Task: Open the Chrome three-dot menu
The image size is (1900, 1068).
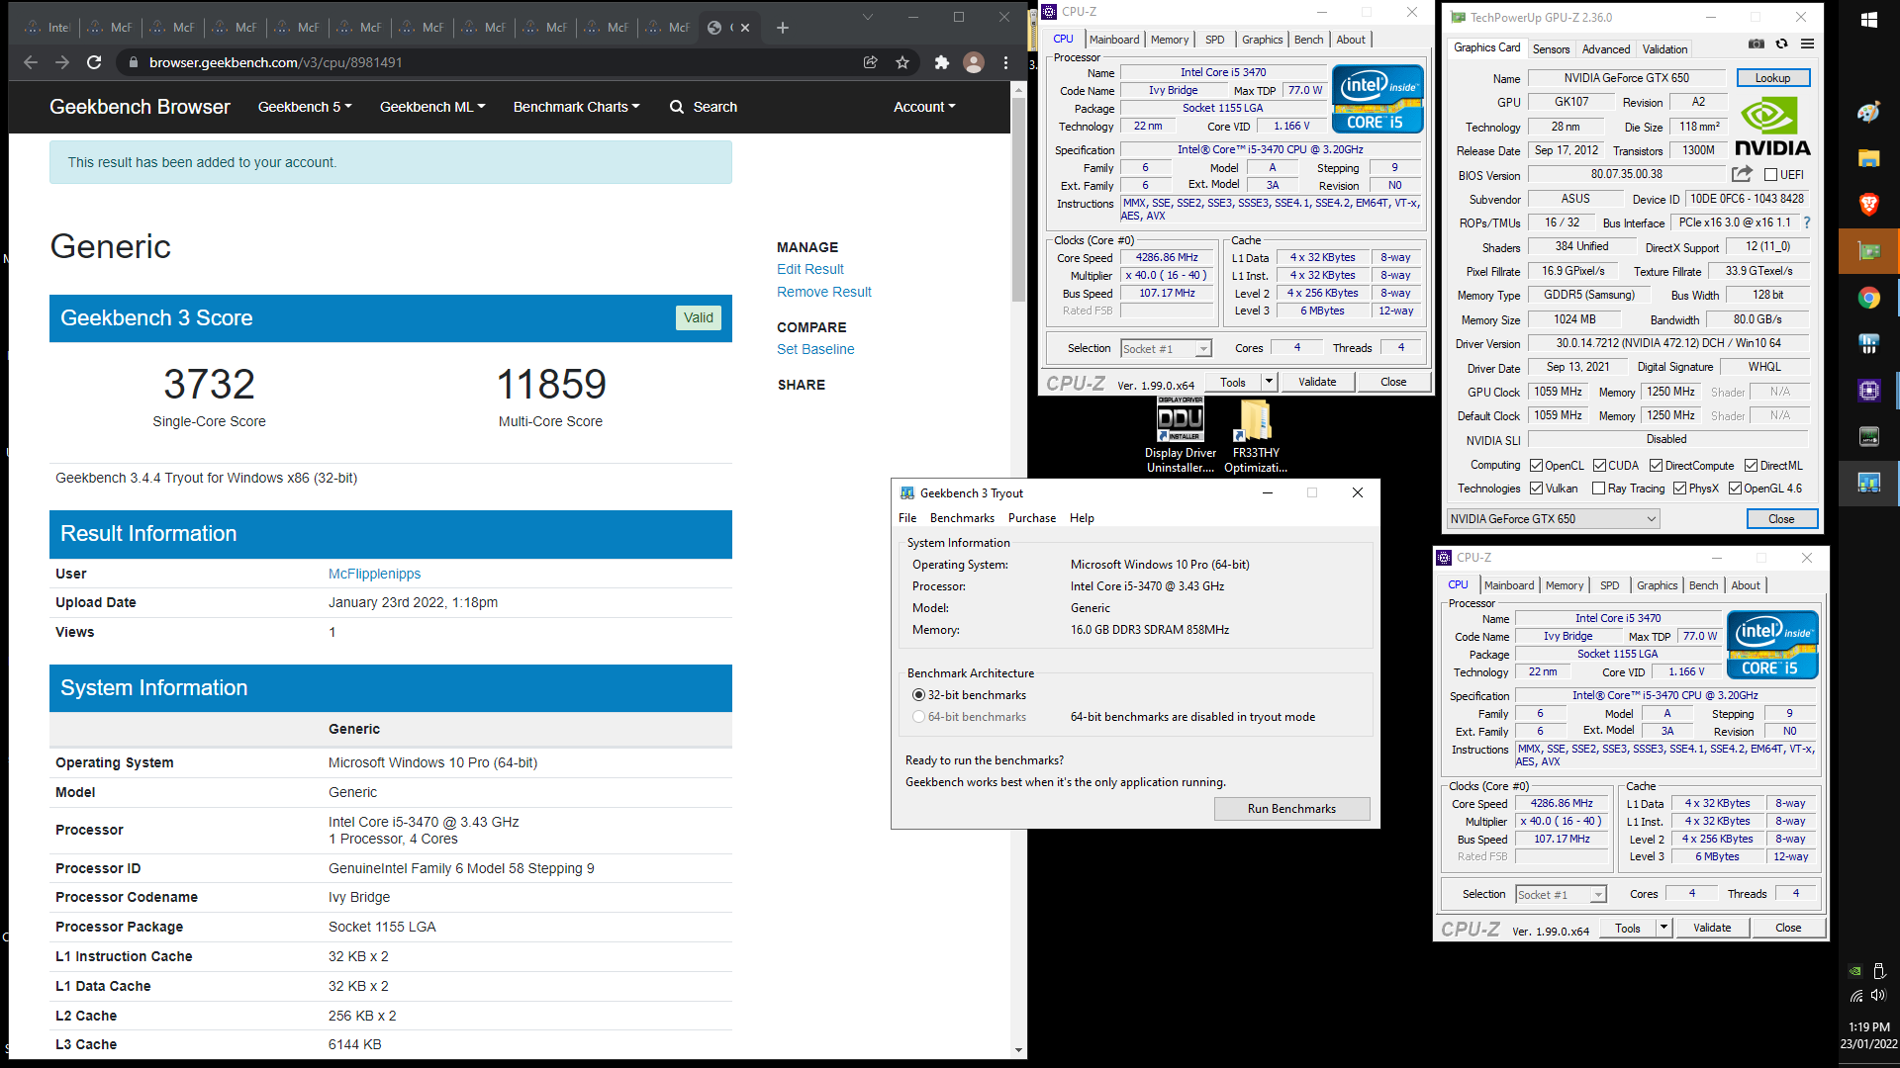Action: coord(1005,62)
